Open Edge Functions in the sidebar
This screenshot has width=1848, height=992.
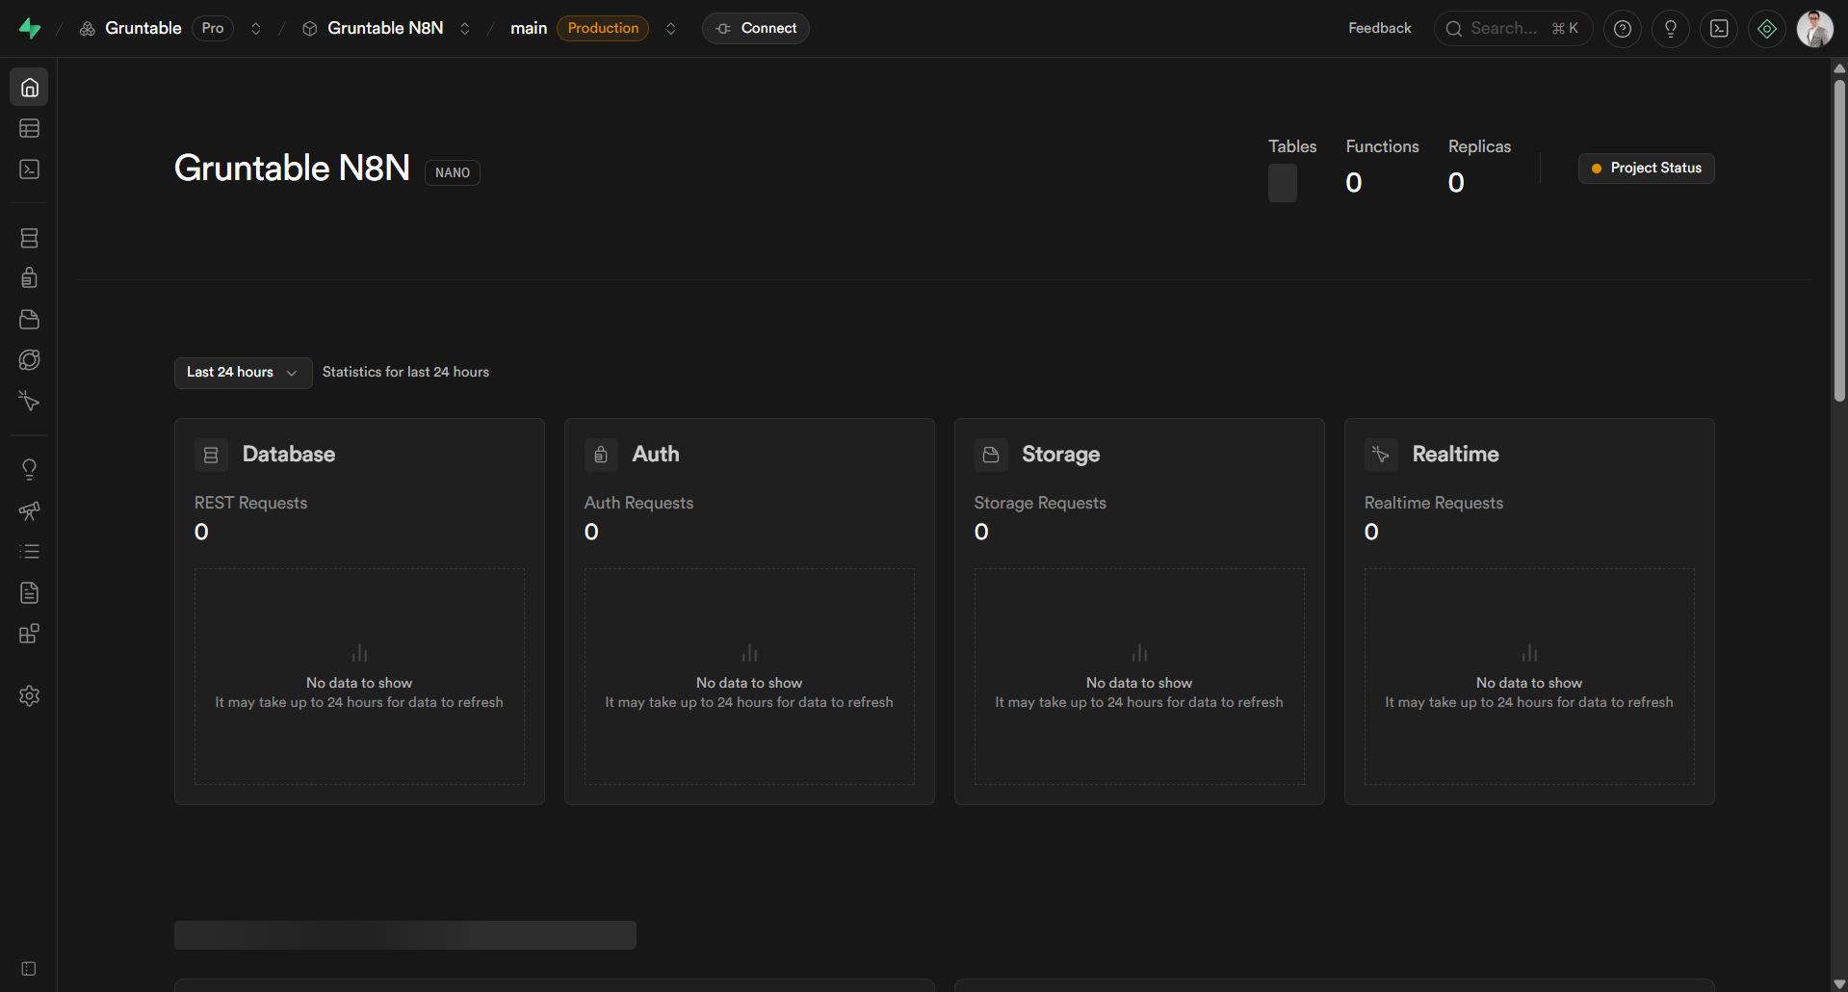[29, 360]
